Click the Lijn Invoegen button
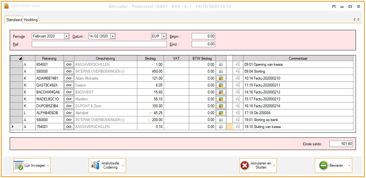The height and width of the screenshot is (178, 366). point(31,165)
